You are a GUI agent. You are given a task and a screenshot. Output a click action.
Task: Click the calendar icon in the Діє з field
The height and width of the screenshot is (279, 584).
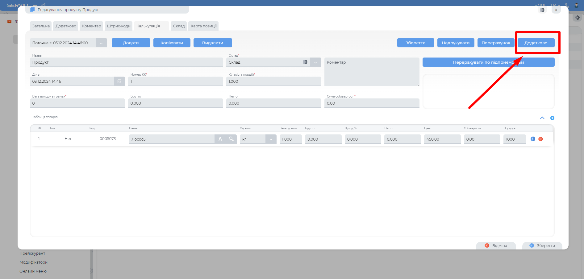tap(119, 82)
